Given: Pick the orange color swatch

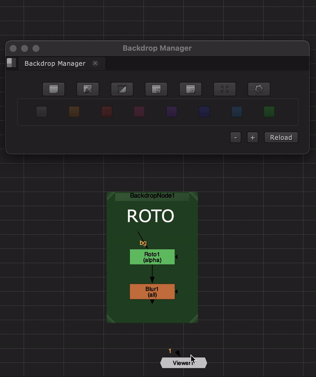Looking at the screenshot, I should click(74, 111).
